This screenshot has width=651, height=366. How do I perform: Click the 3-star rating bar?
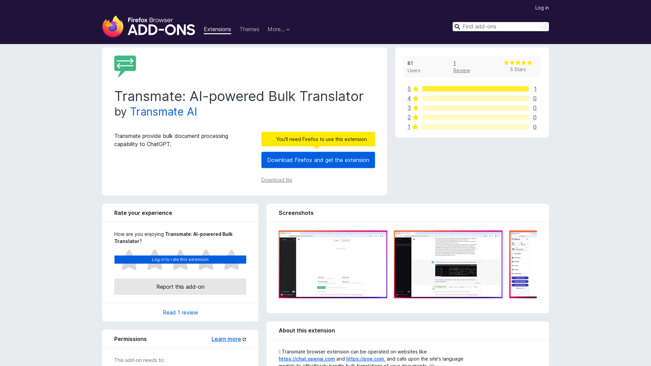[x=475, y=108]
